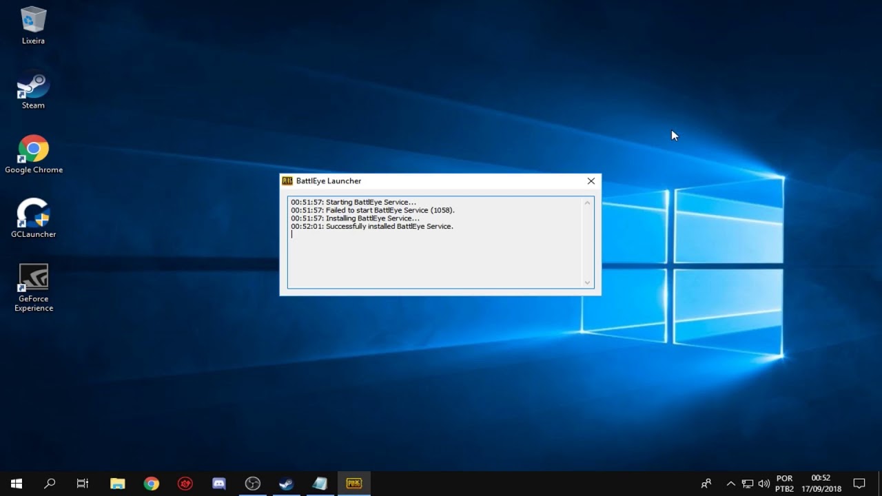Screen dimensions: 882x496
Task: Open network status tray icon
Action: coord(748,484)
